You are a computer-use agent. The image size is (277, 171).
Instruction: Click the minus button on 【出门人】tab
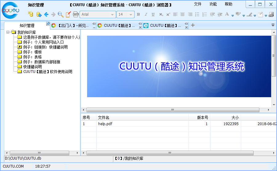(x=94, y=28)
